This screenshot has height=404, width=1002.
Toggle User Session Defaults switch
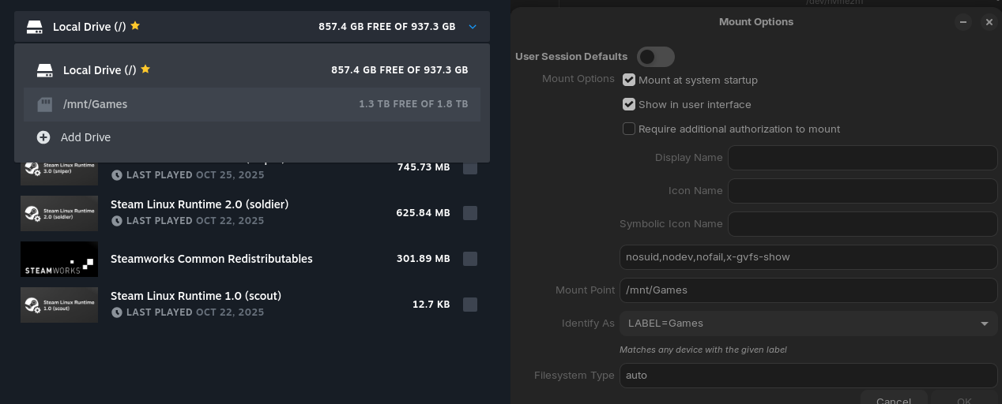click(x=655, y=57)
